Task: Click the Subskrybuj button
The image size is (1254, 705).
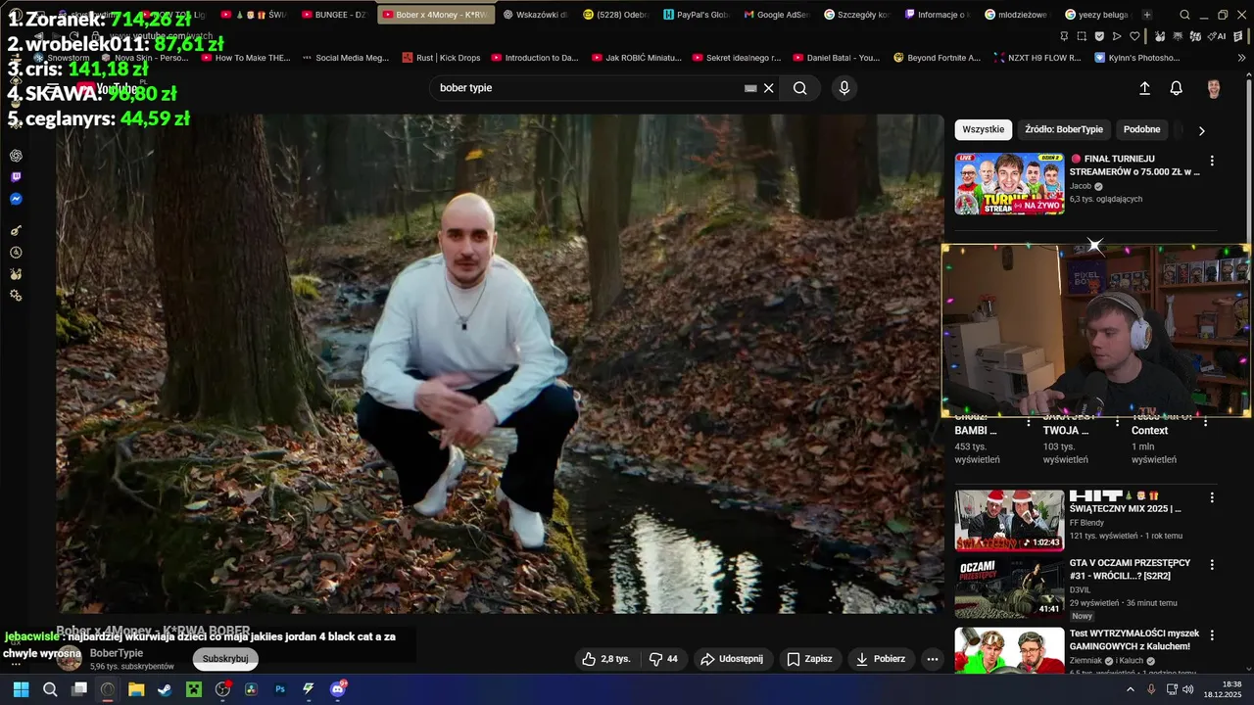Action: pos(225,659)
